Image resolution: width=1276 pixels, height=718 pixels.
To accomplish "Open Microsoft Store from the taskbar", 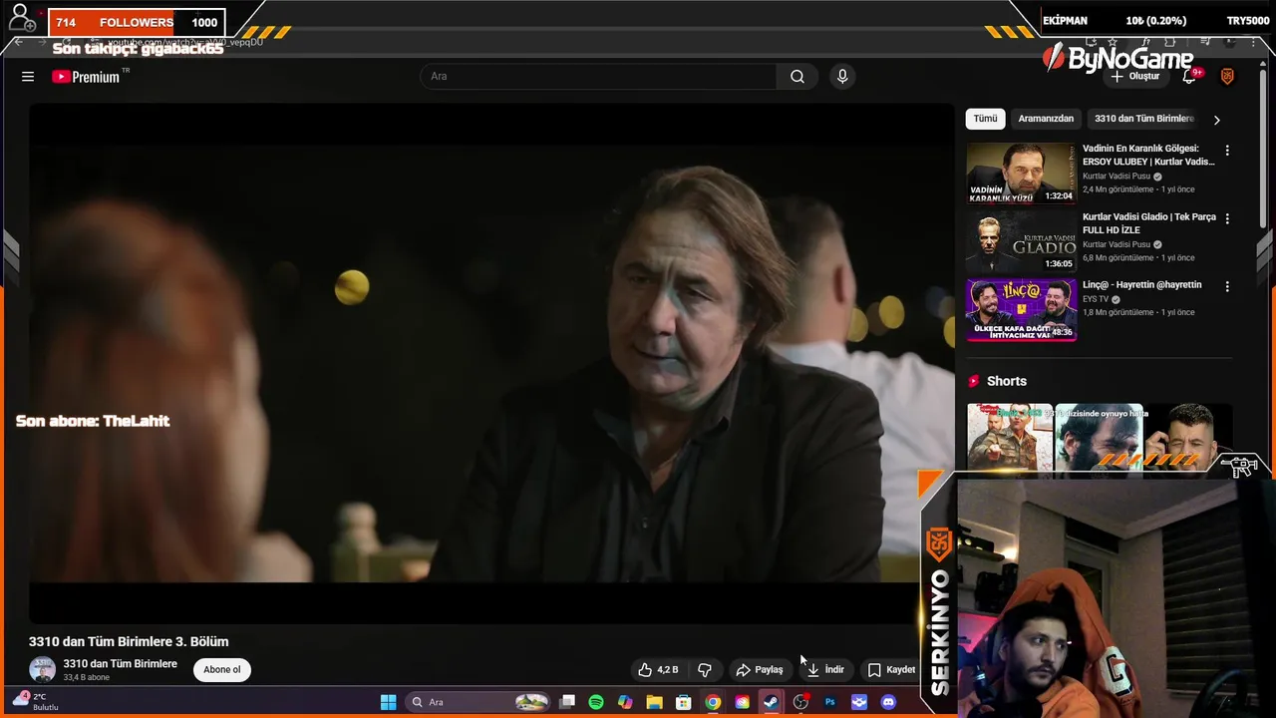I will (x=684, y=702).
